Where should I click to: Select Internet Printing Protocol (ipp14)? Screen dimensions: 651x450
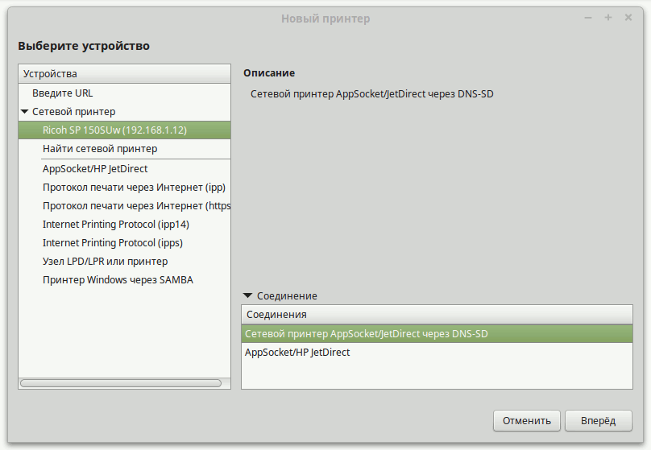pyautogui.click(x=115, y=225)
